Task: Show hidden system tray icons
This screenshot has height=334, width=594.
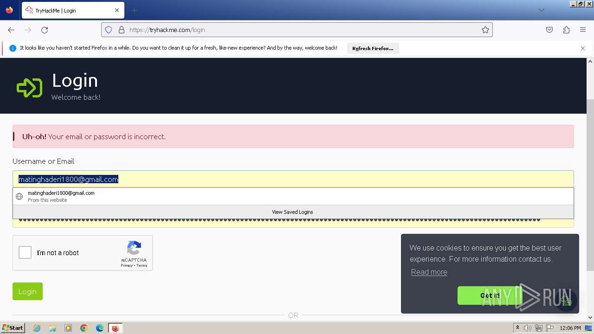Action: pos(517,328)
